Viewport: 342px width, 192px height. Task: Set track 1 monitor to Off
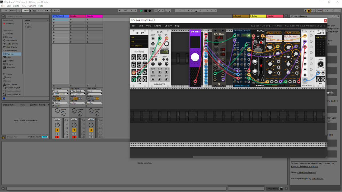(x=63, y=98)
